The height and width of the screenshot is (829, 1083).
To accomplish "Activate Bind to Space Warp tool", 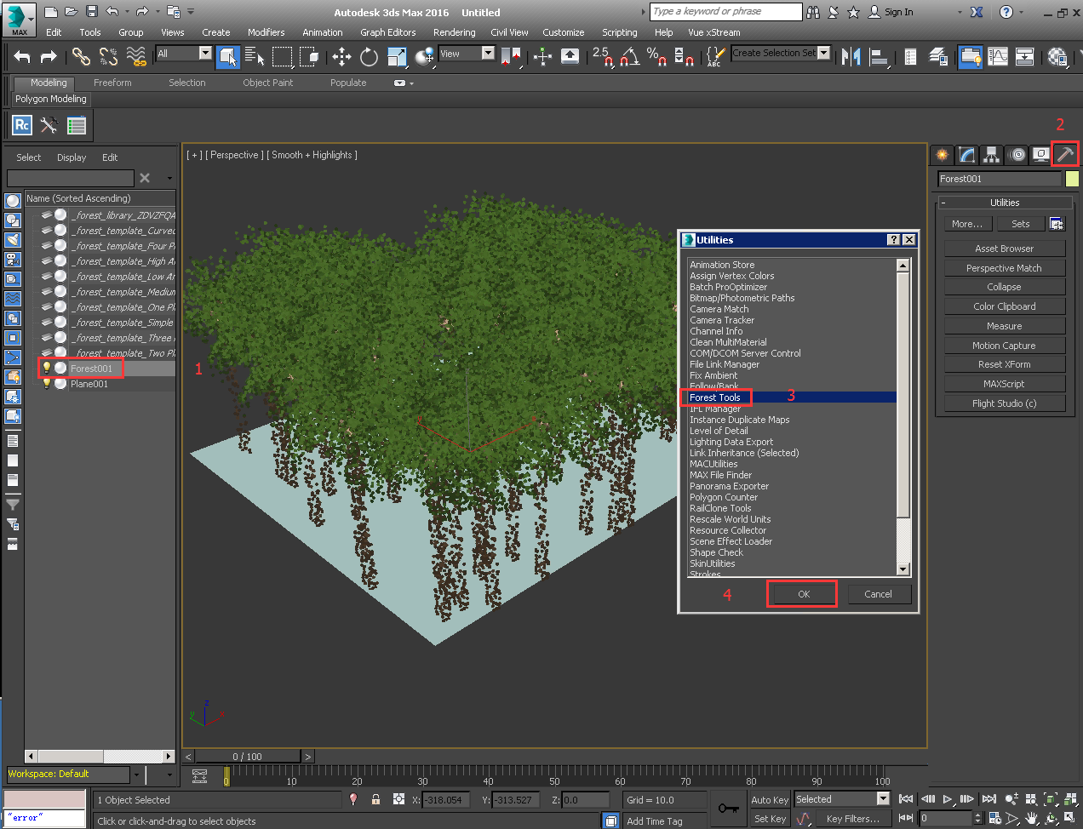I will [x=136, y=57].
